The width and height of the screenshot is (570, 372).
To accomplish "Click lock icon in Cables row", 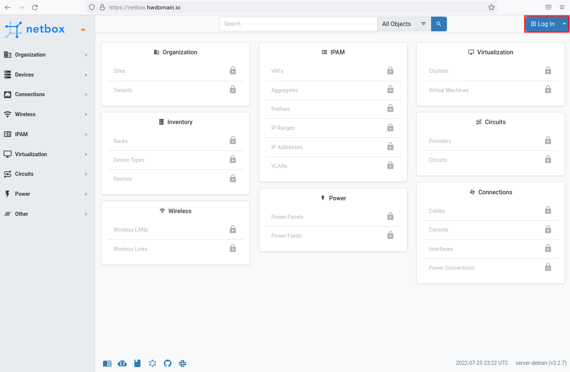I will coord(548,210).
